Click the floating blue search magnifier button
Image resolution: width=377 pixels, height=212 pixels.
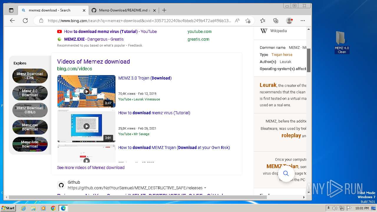point(286,173)
